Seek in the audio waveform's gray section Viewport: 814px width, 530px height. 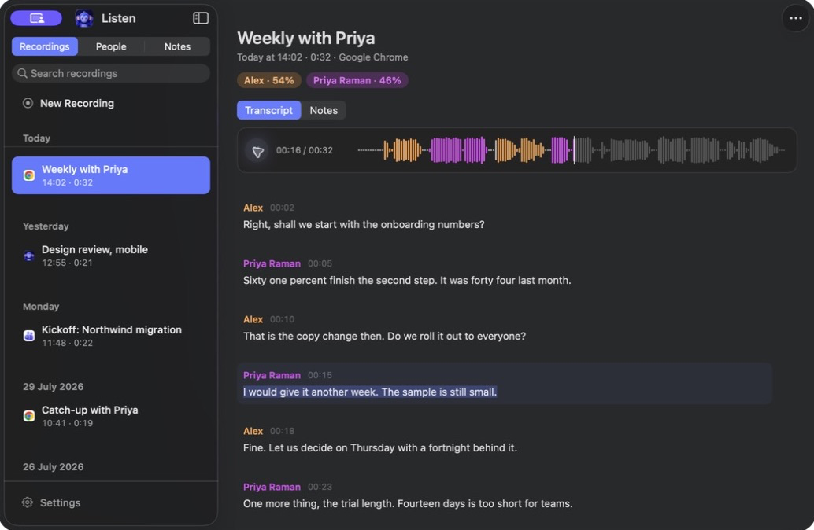pos(679,150)
